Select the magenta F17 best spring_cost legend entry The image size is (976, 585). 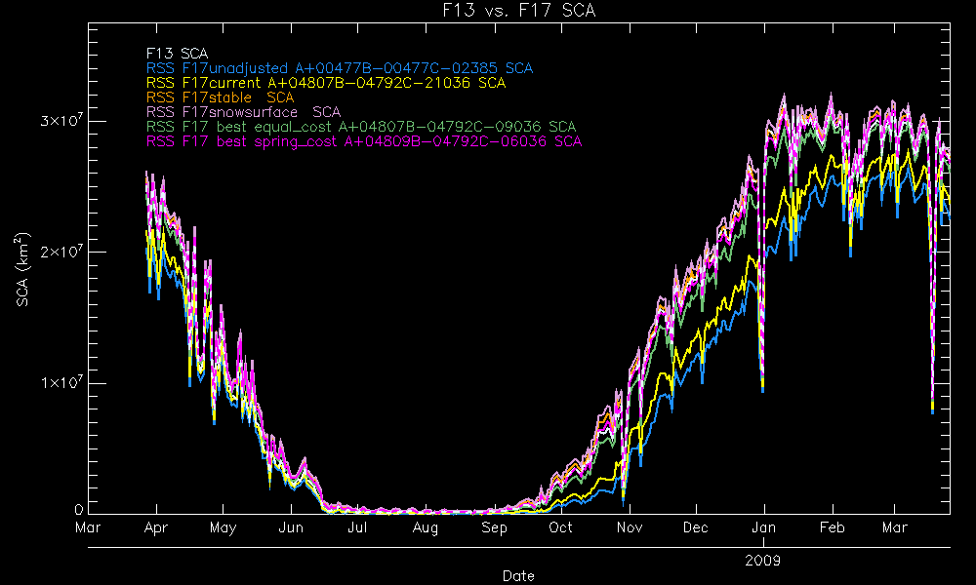(363, 141)
